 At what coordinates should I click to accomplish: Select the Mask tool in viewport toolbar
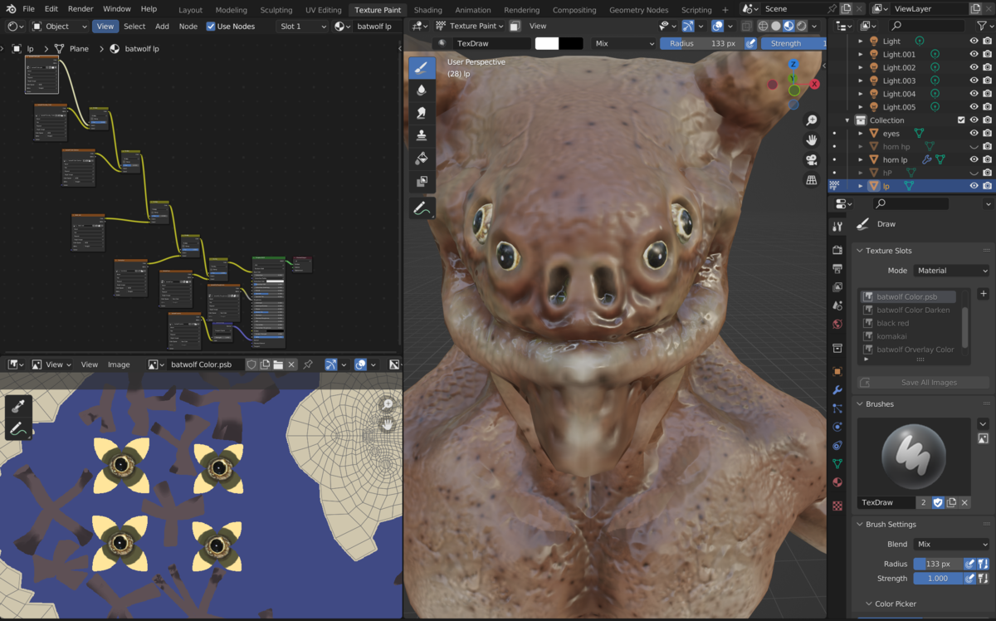(422, 181)
